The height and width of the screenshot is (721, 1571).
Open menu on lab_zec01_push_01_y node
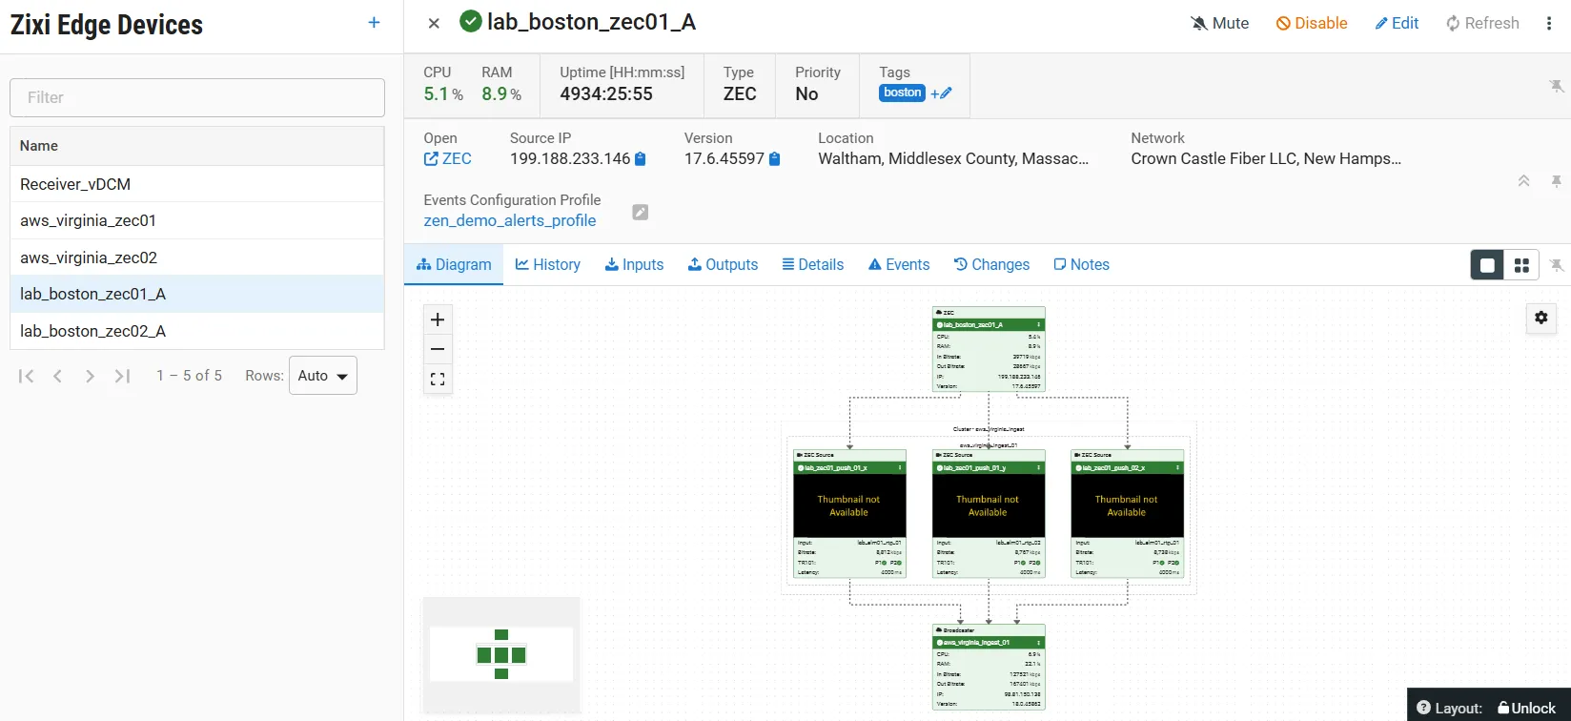(1039, 468)
